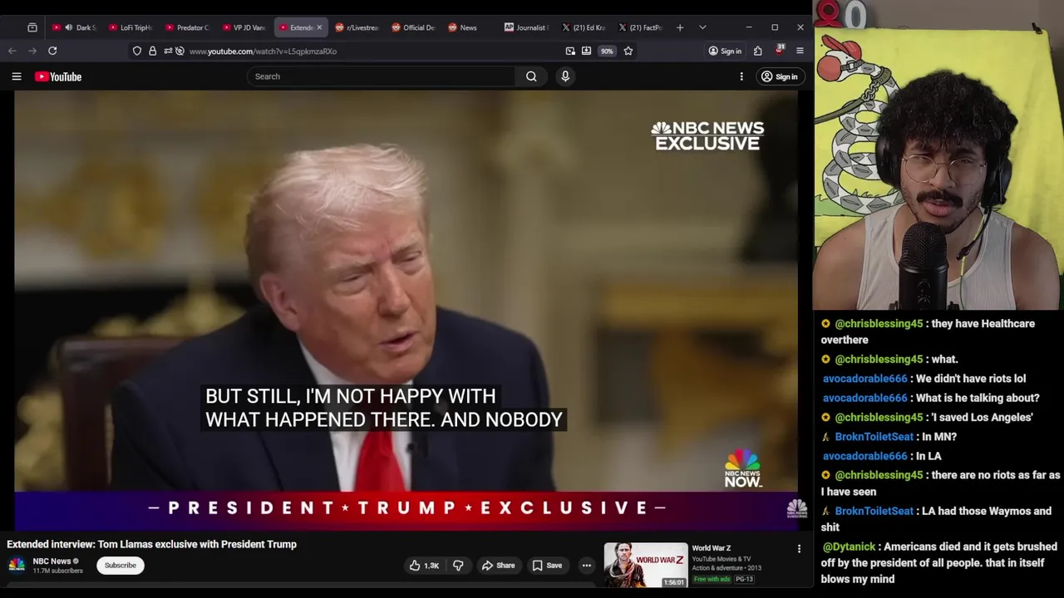Click inside the YouTube search box
Viewport: 1064px width, 598px height.
click(381, 76)
